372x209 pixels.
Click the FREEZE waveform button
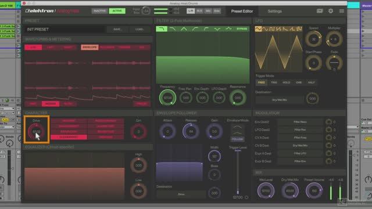pos(142,104)
